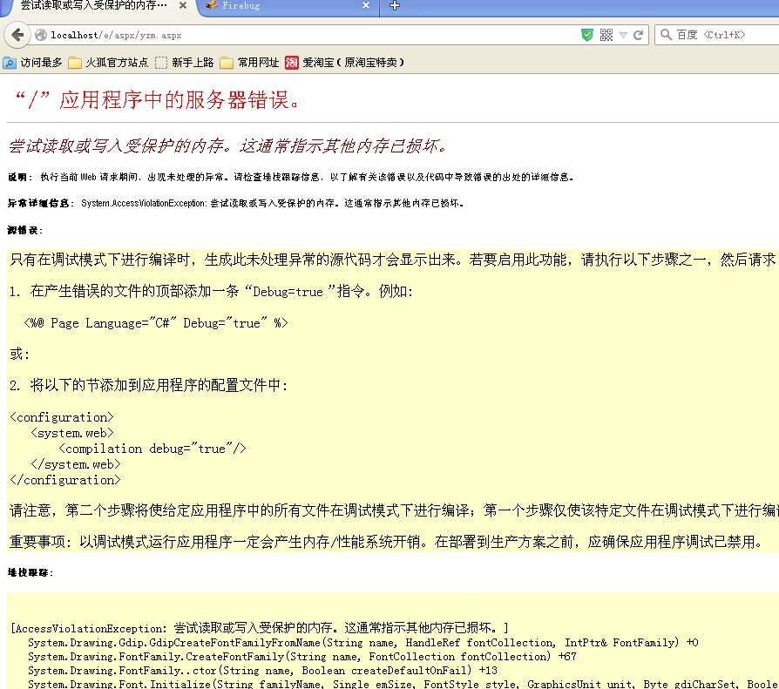Reload the page with the refresh icon
Image resolution: width=779 pixels, height=689 pixels.
tap(639, 35)
